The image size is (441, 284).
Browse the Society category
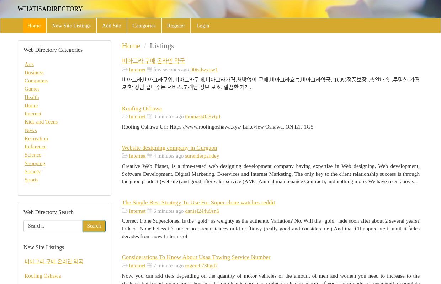[x=32, y=171]
